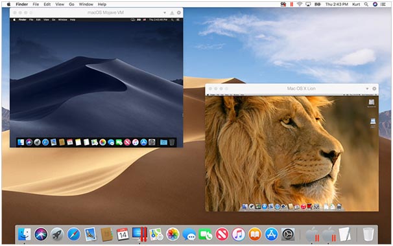Screen dimensions: 393x246
Task: Open iBooks from the host Dock
Action: pos(255,234)
